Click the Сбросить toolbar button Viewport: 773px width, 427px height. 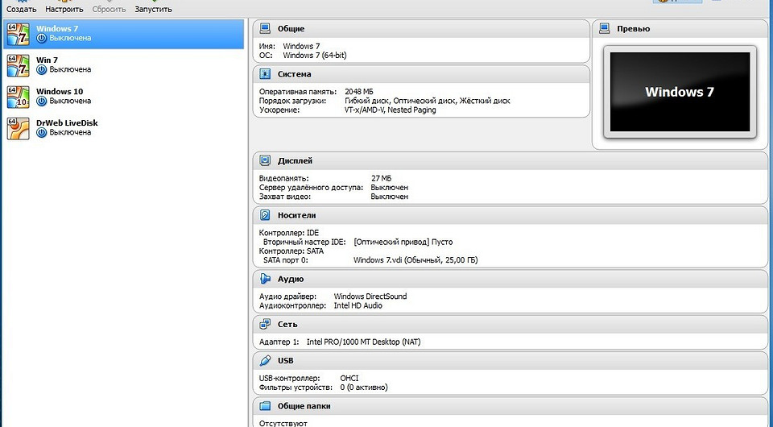pos(109,7)
